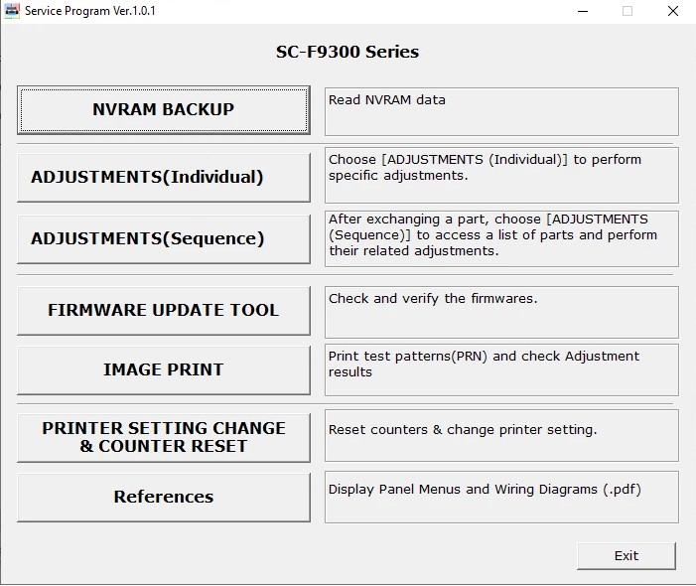The image size is (696, 586).
Task: Open ADJUSTMENTS(Individual) menu
Action: (164, 178)
